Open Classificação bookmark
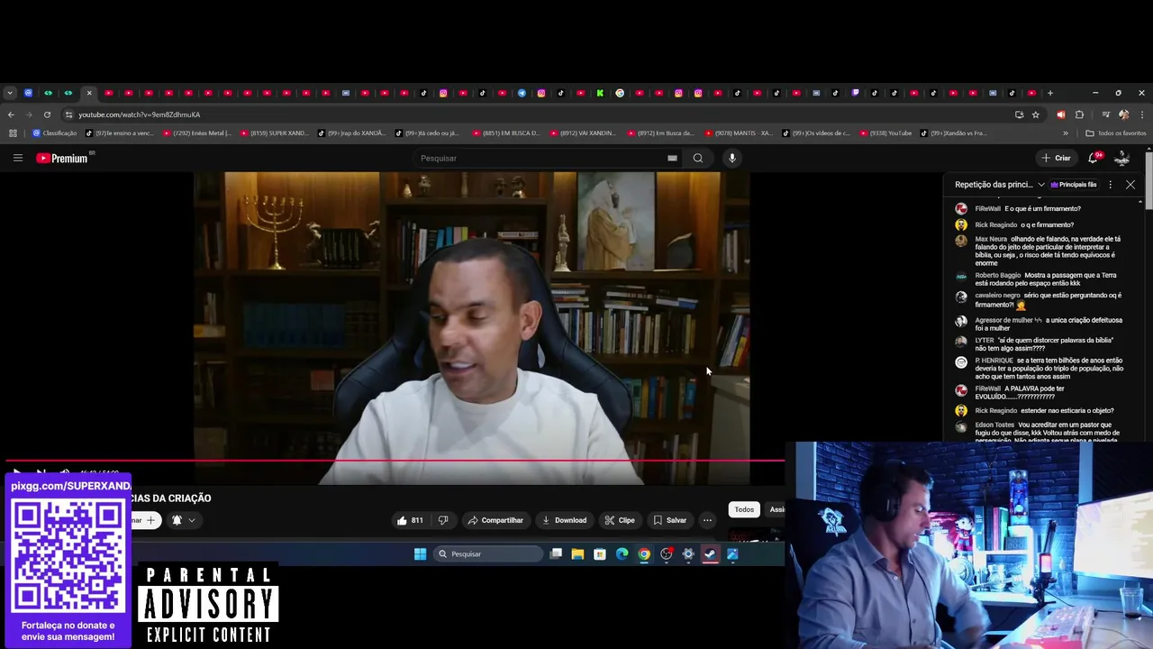 click(55, 133)
